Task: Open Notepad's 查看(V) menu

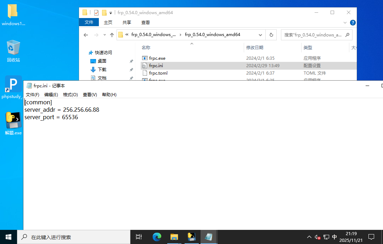Action: click(90, 94)
